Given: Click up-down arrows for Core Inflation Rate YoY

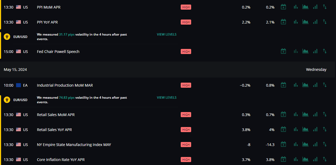Looking at the screenshot, I should click(x=325, y=159).
